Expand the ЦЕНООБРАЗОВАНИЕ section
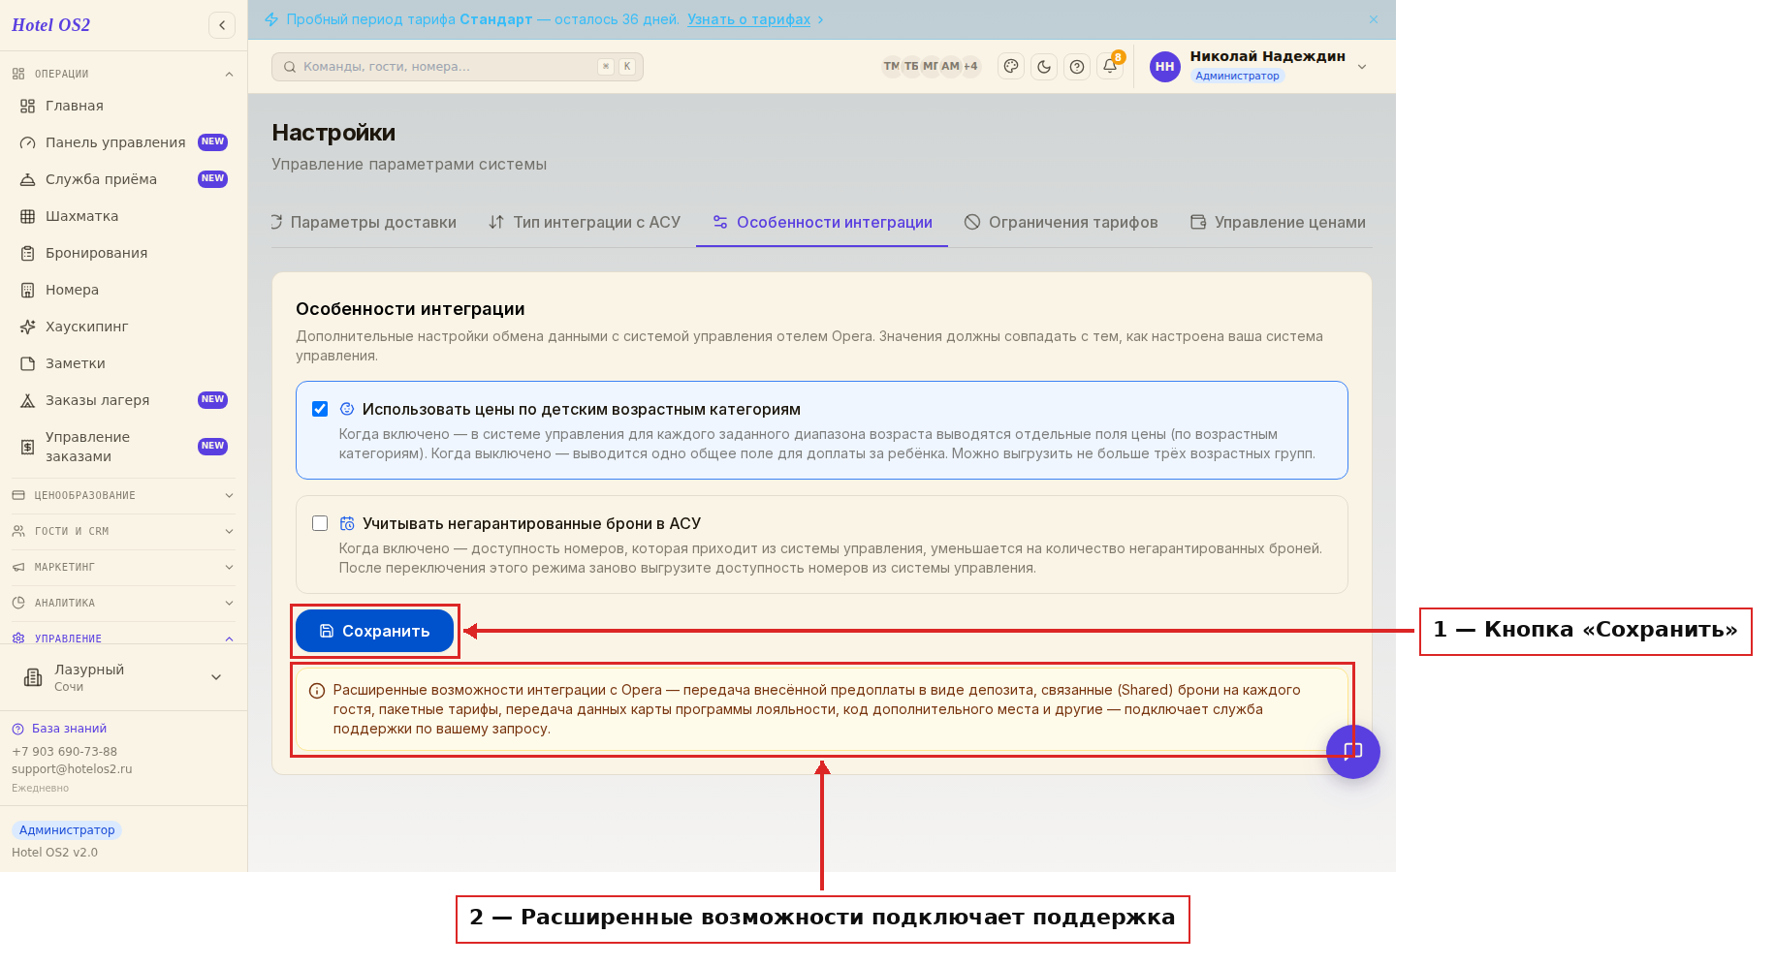The height and width of the screenshot is (966, 1775). (x=123, y=495)
